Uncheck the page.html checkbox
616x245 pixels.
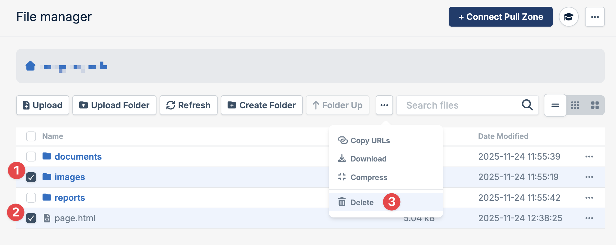point(31,218)
